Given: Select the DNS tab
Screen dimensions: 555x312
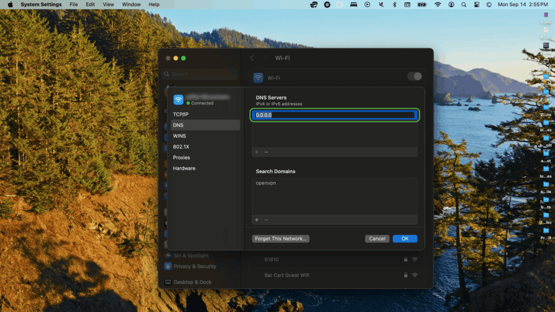Looking at the screenshot, I should (x=205, y=125).
